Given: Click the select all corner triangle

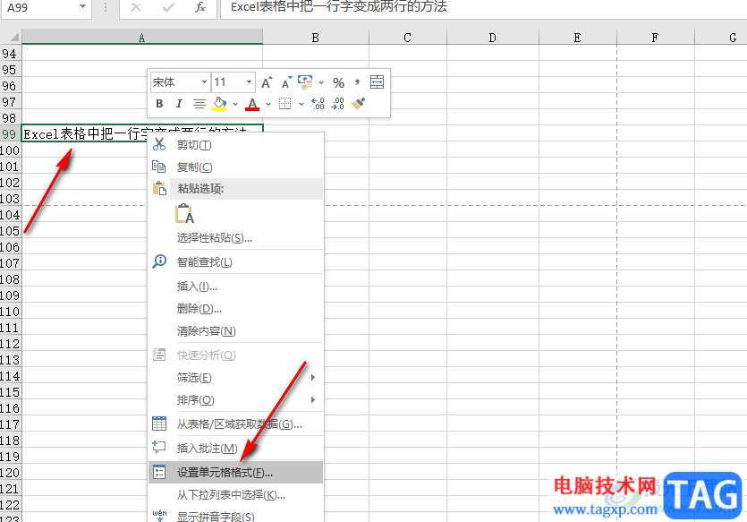Looking at the screenshot, I should coord(13,37).
